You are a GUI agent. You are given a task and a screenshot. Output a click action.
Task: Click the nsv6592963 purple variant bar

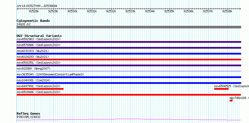(129, 42)
